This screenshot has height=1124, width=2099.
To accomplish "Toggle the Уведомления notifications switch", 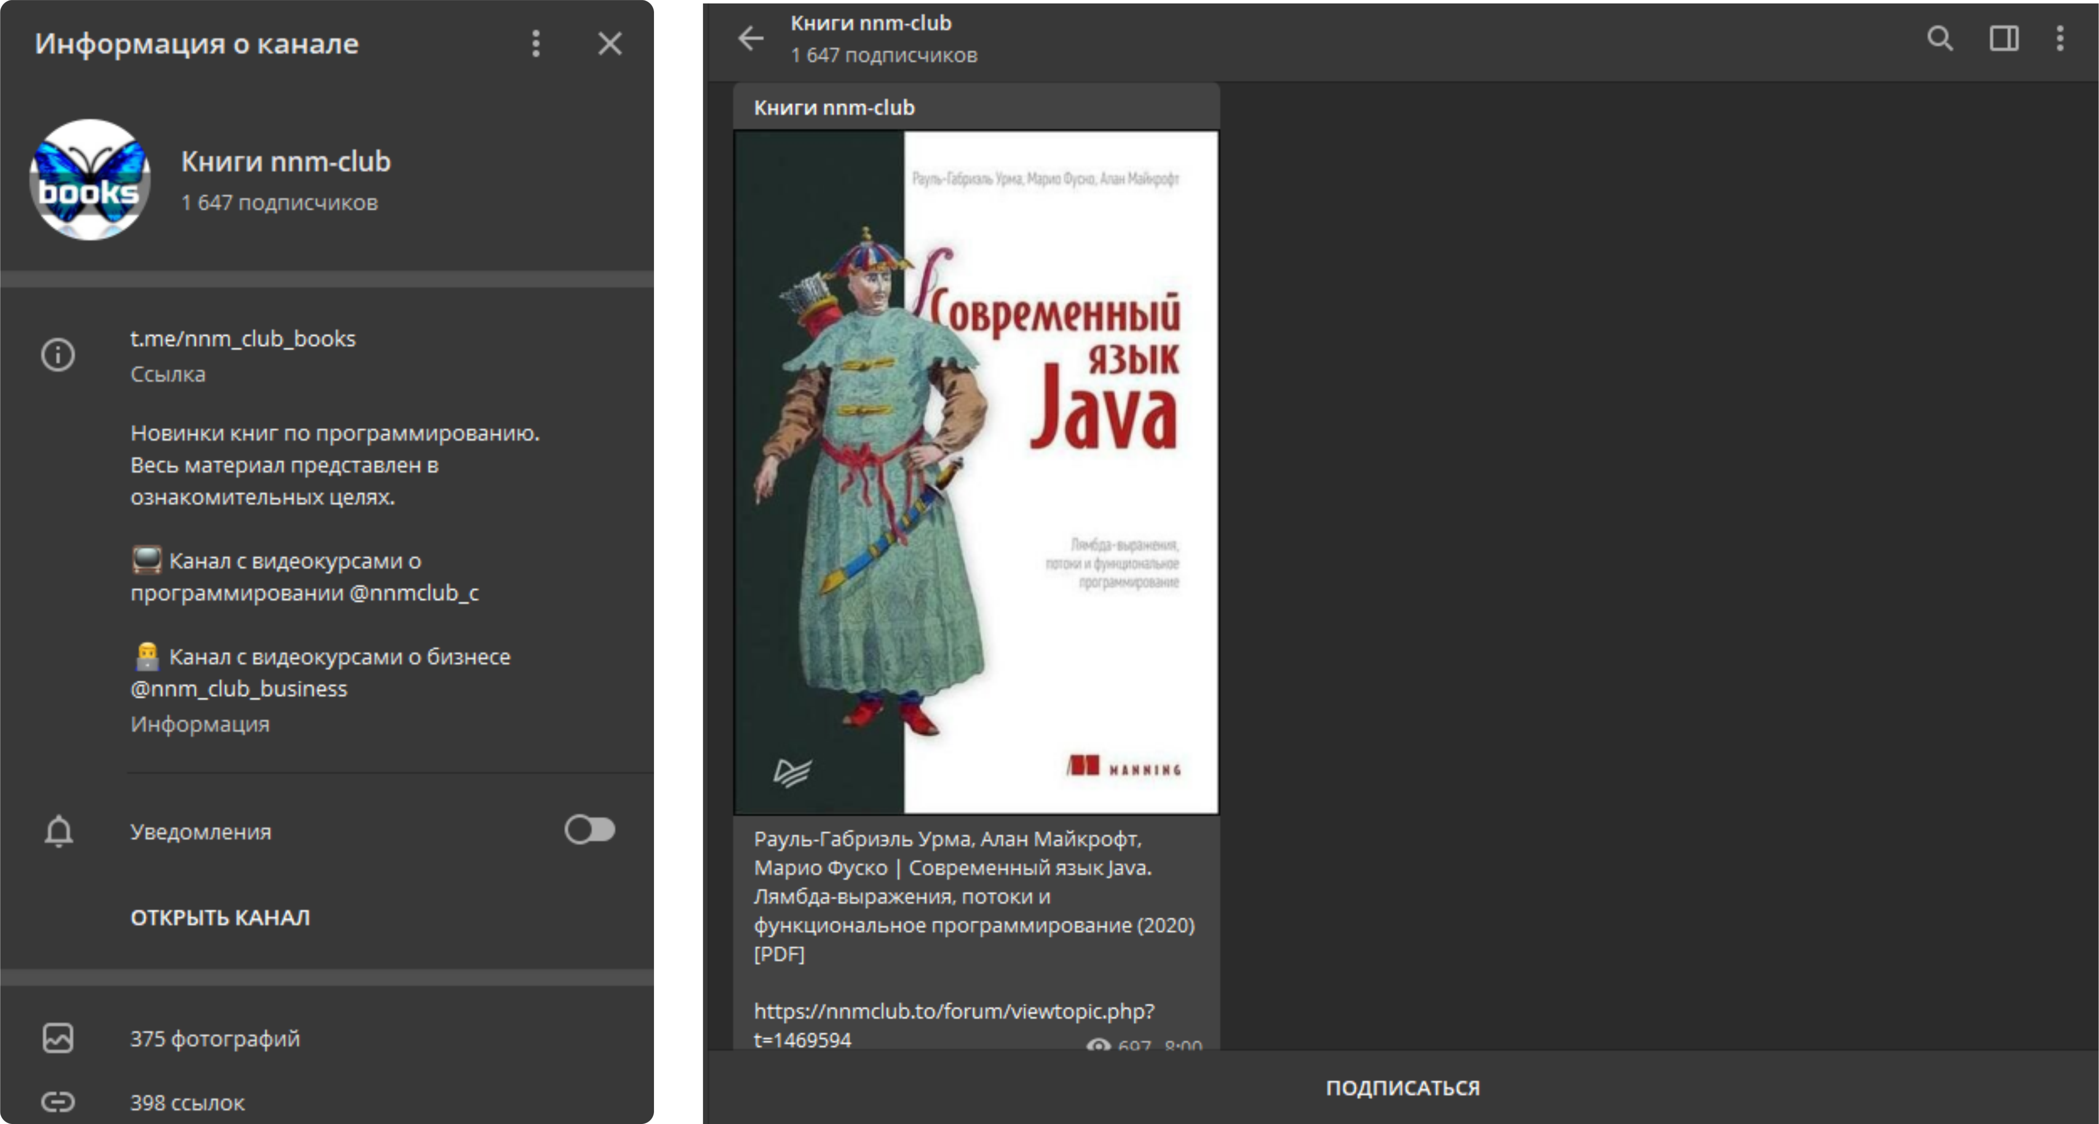I will click(x=590, y=830).
